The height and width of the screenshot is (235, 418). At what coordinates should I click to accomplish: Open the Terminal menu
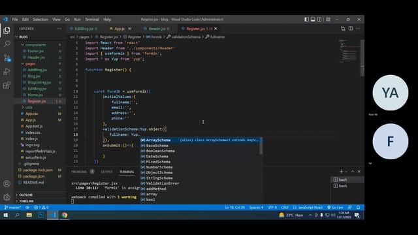tap(91, 20)
